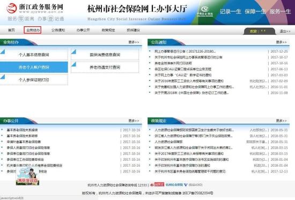This screenshot has height=200, width=295.
Task: Expand 更多>> in 业务经办 panel
Action: click(x=134, y=42)
